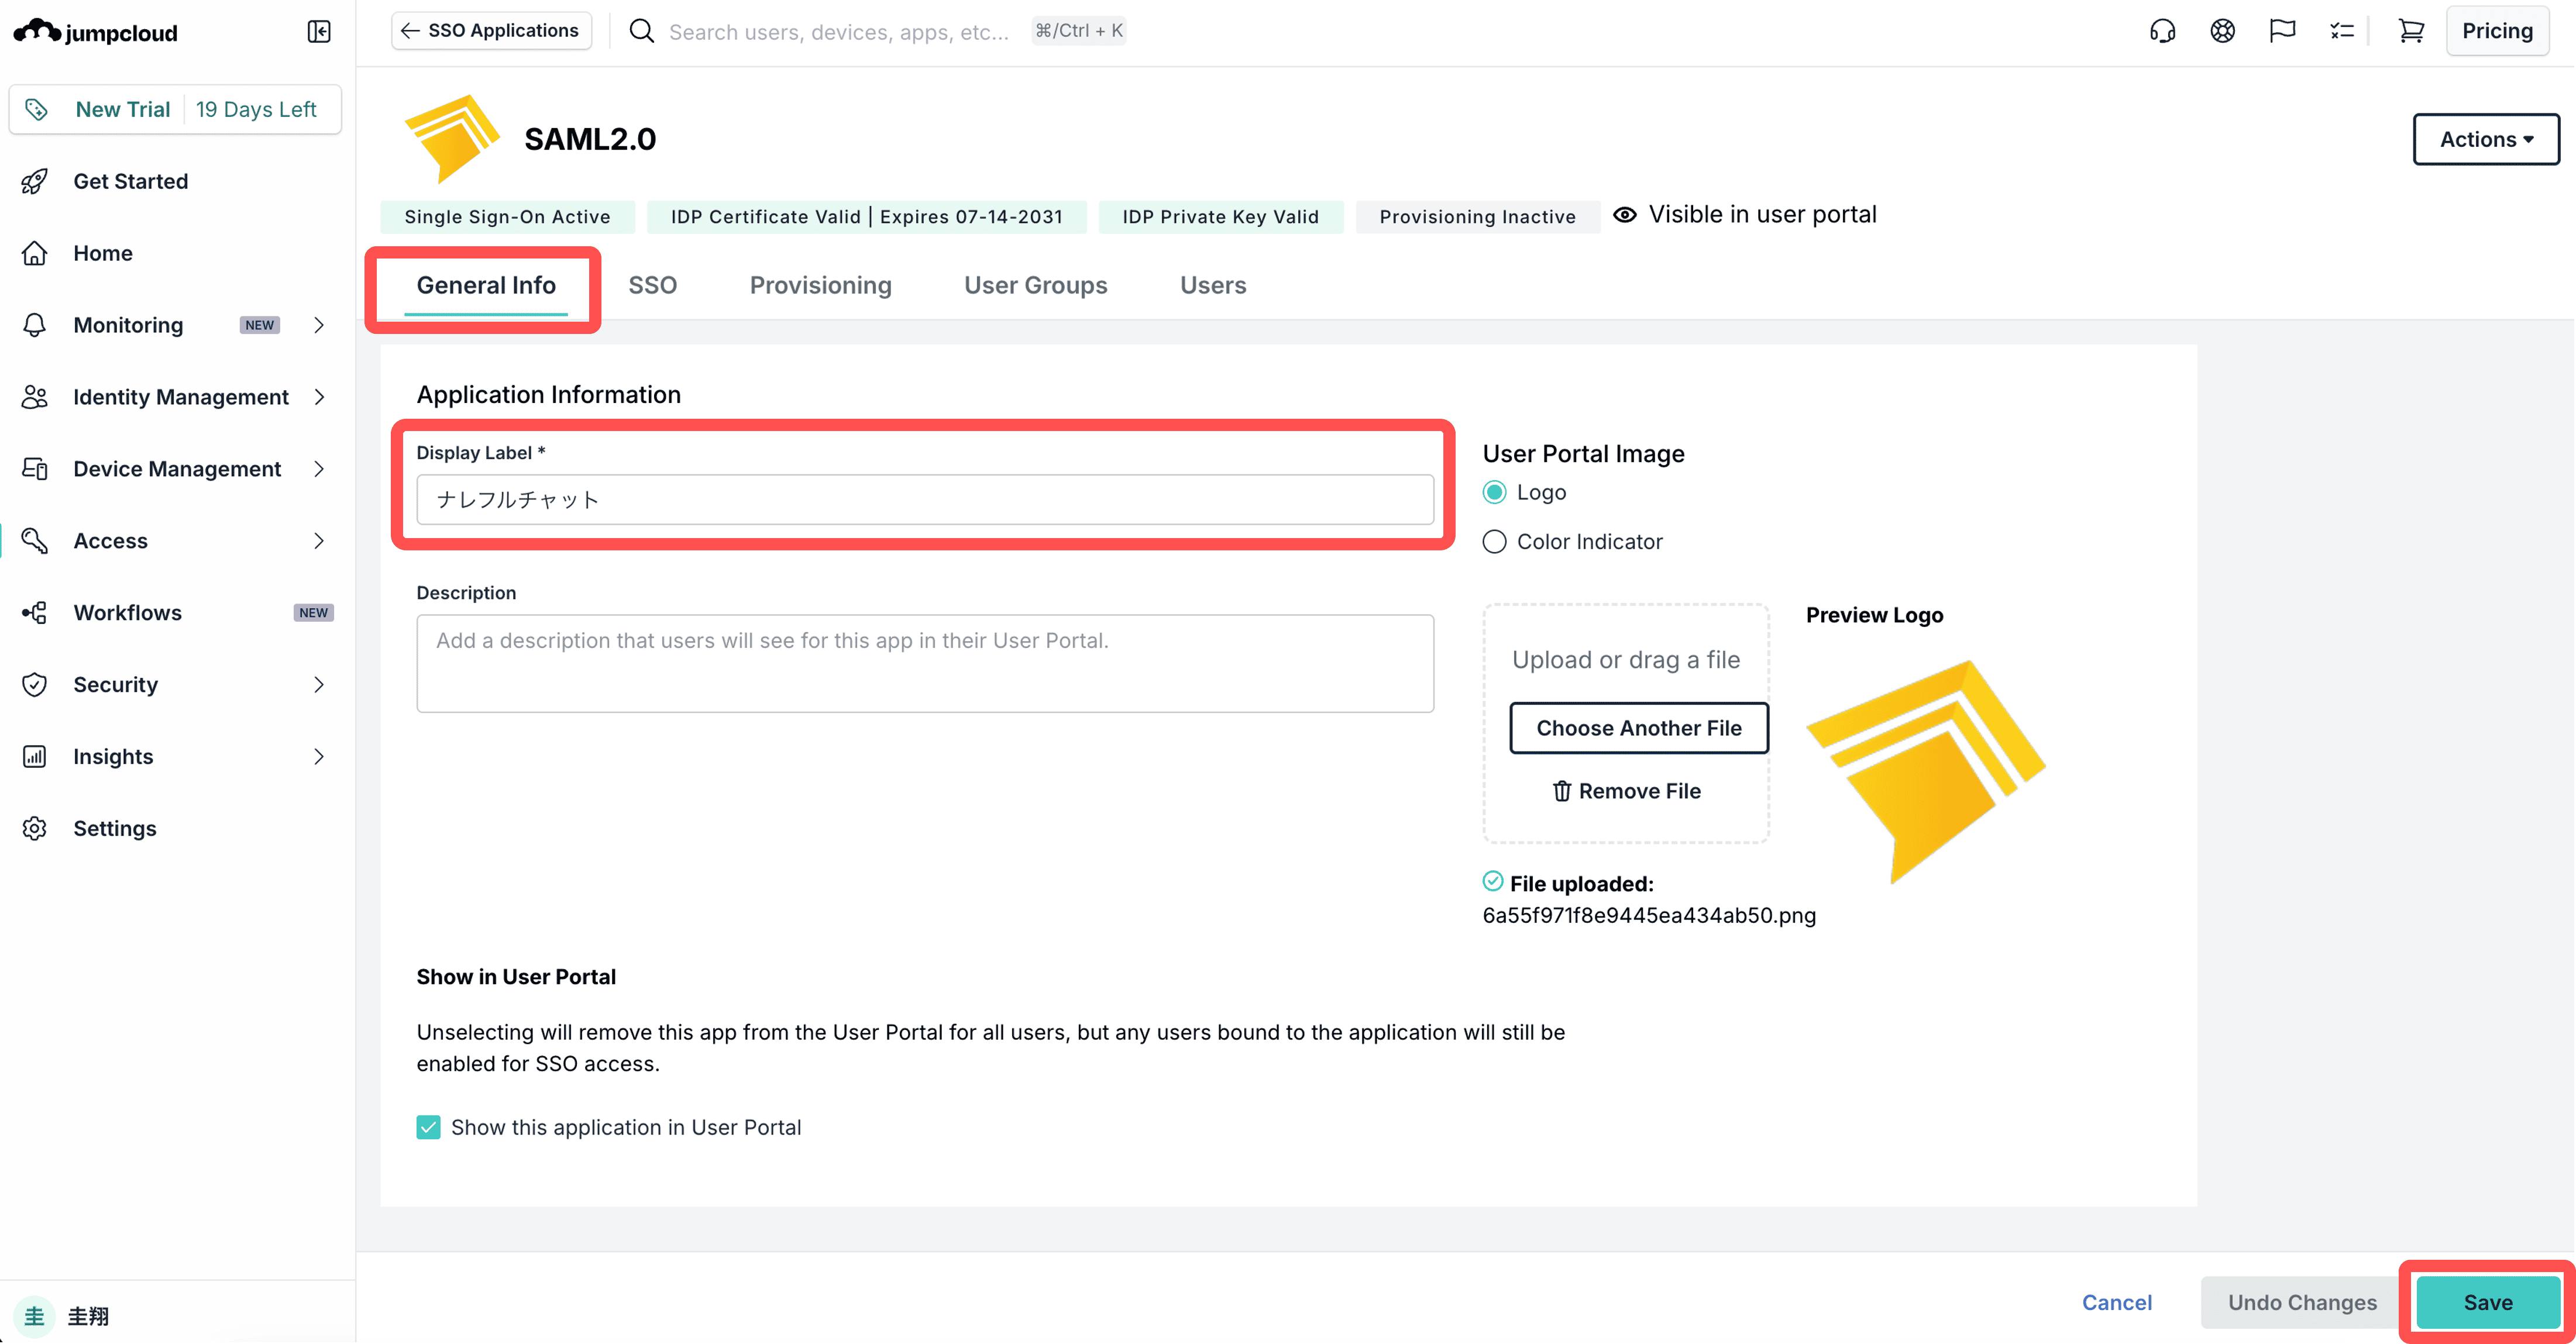
Task: Click the Description text area
Action: click(925, 664)
